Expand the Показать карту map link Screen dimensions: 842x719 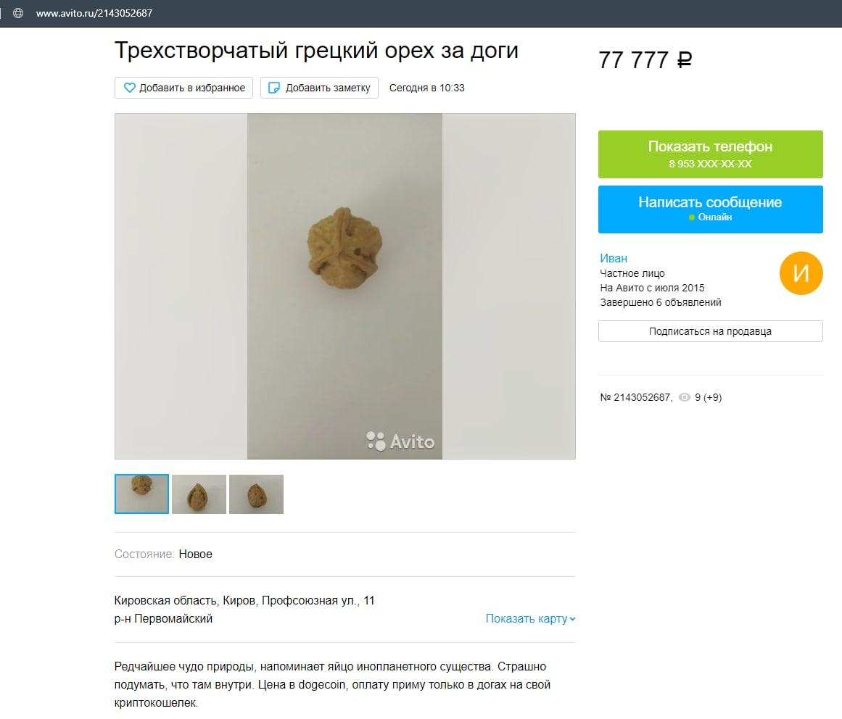point(531,619)
